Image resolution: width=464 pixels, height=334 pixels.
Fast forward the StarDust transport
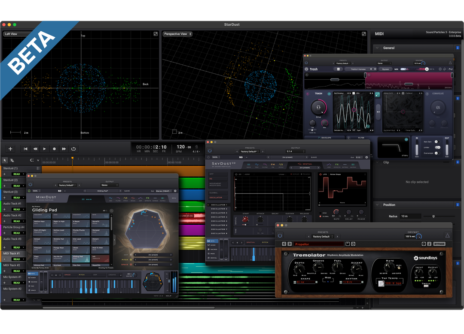point(64,149)
